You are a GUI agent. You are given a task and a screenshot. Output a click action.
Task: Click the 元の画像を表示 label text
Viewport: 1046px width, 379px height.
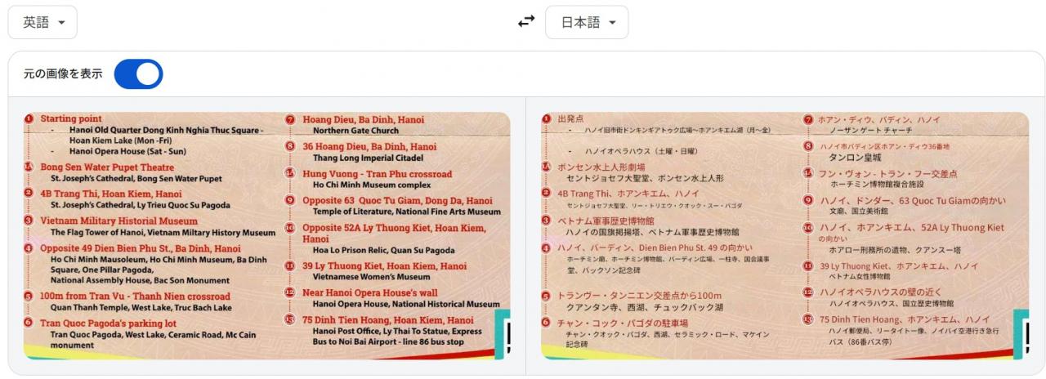pyautogui.click(x=63, y=74)
